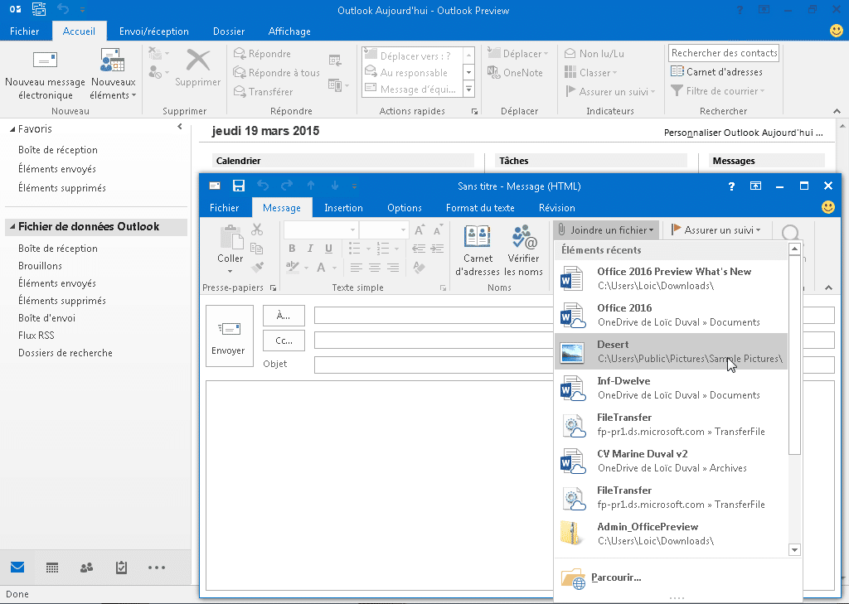
Task: Open the Options tab in the message window
Action: [405, 208]
